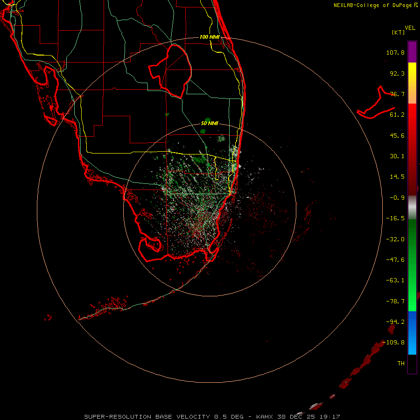Click the -47.6 legend value

[395, 260]
